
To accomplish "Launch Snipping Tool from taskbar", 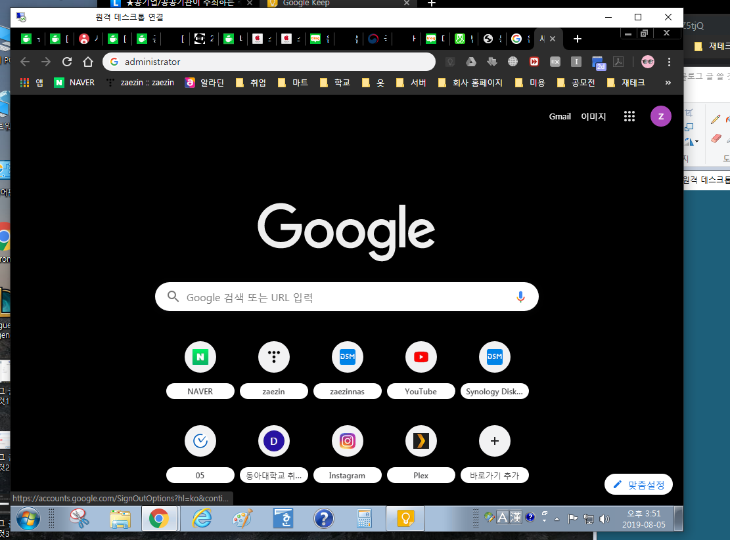I will point(80,518).
